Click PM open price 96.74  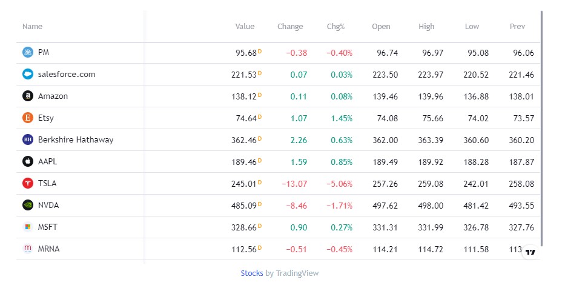click(388, 53)
